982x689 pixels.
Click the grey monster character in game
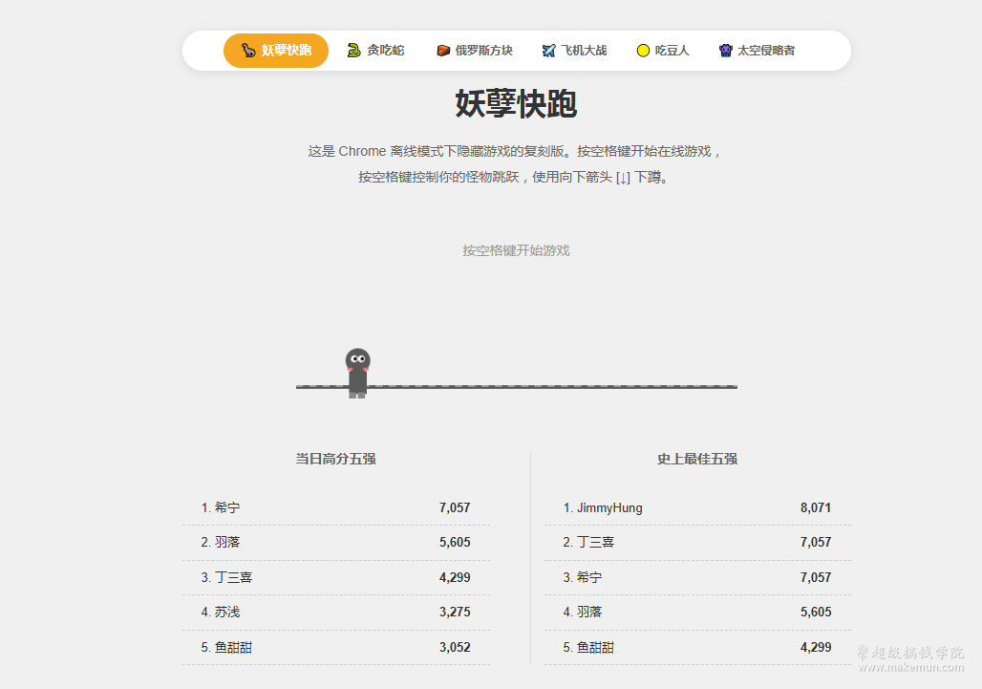[x=357, y=374]
